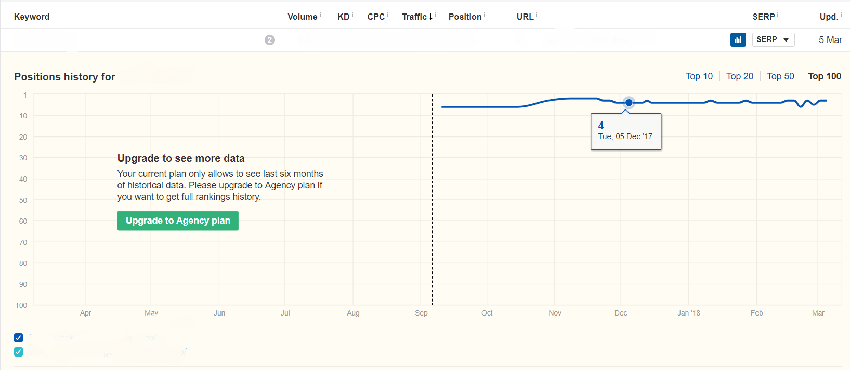The width and height of the screenshot is (850, 370).
Task: Switch to Top 10 positions view
Action: tap(699, 76)
